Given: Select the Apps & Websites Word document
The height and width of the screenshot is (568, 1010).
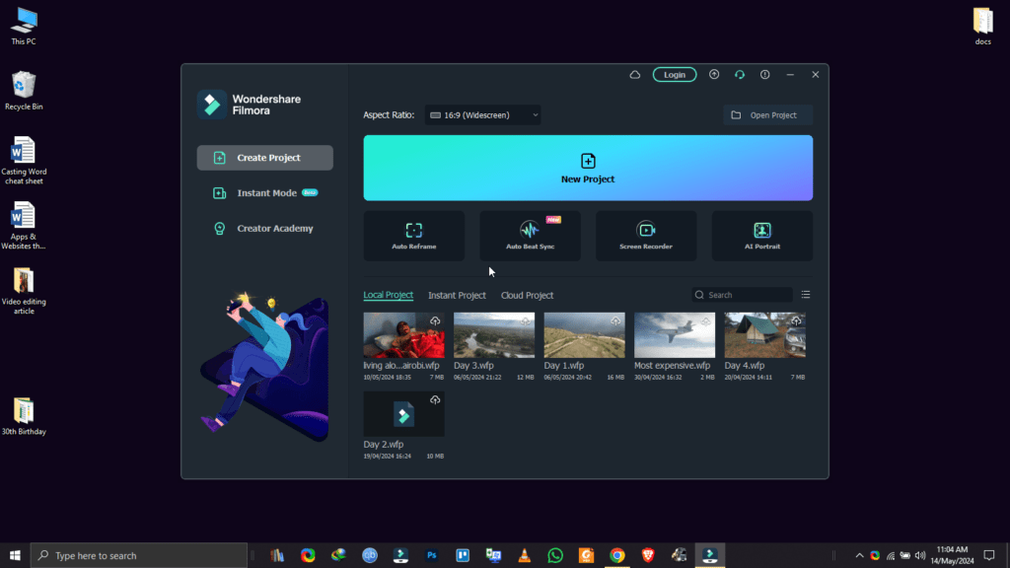Looking at the screenshot, I should point(24,226).
